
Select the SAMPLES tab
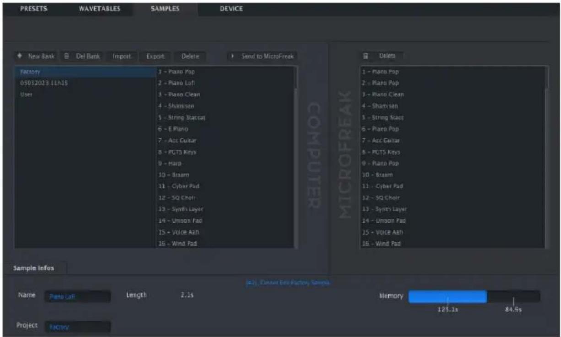click(165, 8)
